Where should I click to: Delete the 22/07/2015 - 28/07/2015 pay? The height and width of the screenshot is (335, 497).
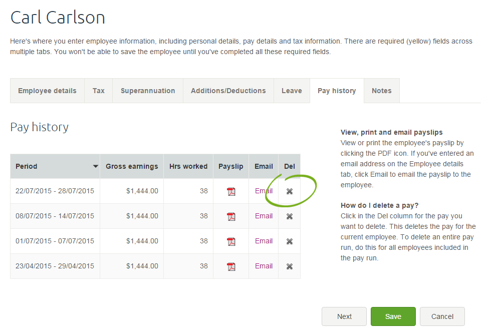click(x=290, y=191)
